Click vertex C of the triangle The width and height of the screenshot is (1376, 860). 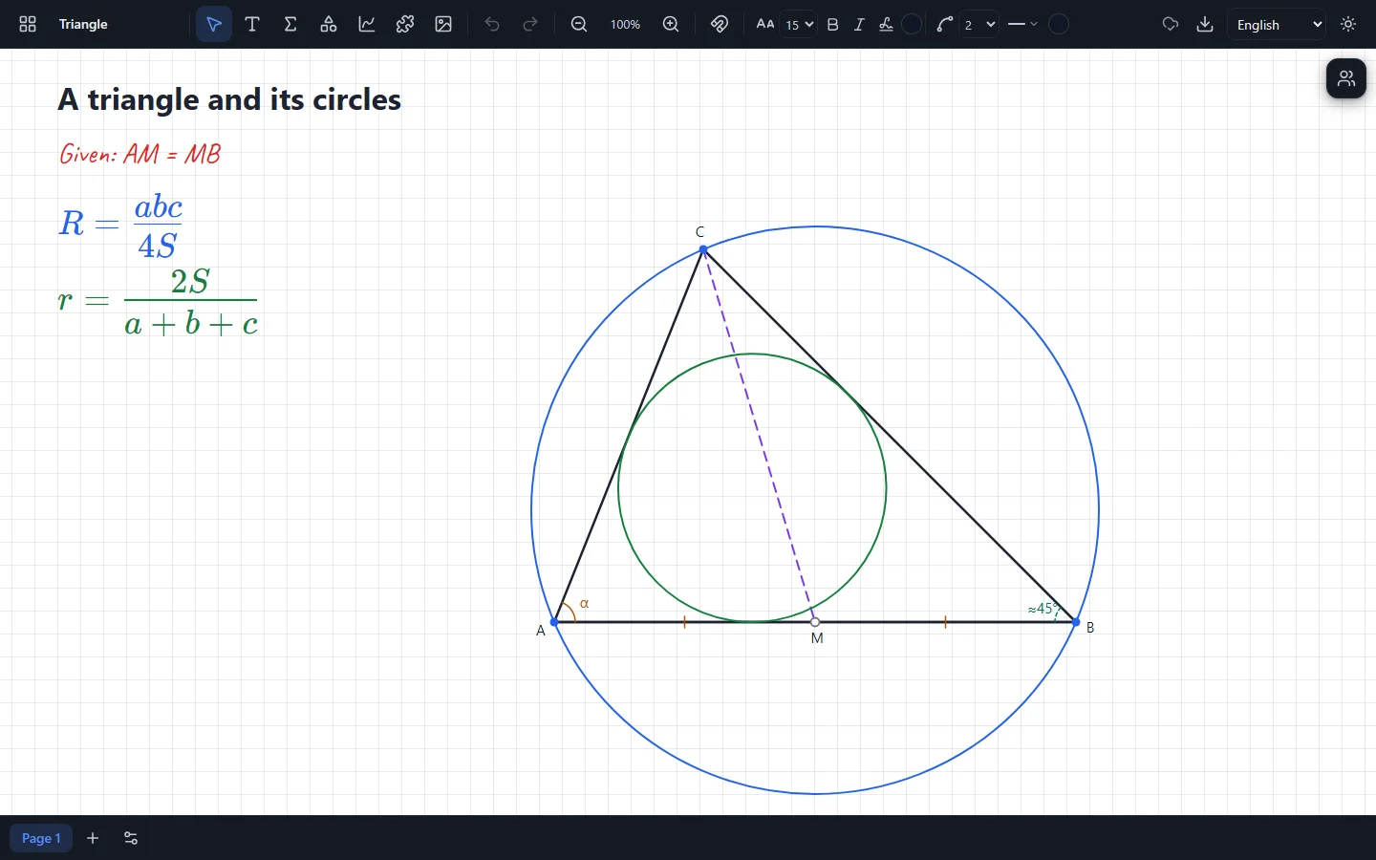click(704, 250)
